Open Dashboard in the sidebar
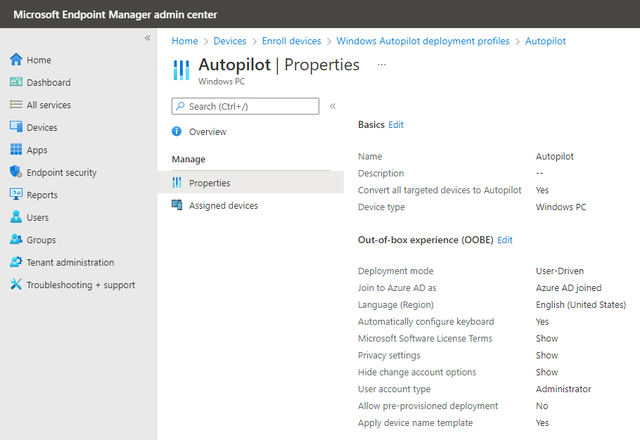This screenshot has height=440, width=640. click(x=49, y=82)
